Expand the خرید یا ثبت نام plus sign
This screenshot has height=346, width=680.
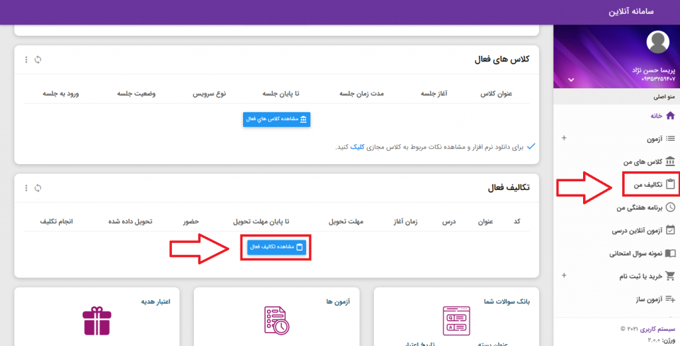pos(564,276)
